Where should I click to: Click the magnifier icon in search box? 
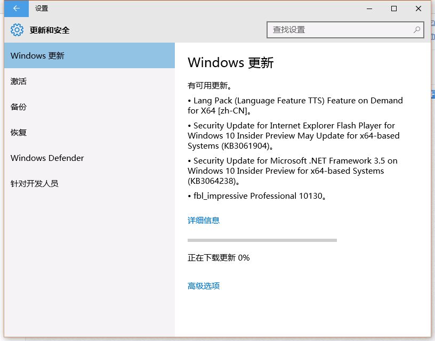tap(417, 30)
